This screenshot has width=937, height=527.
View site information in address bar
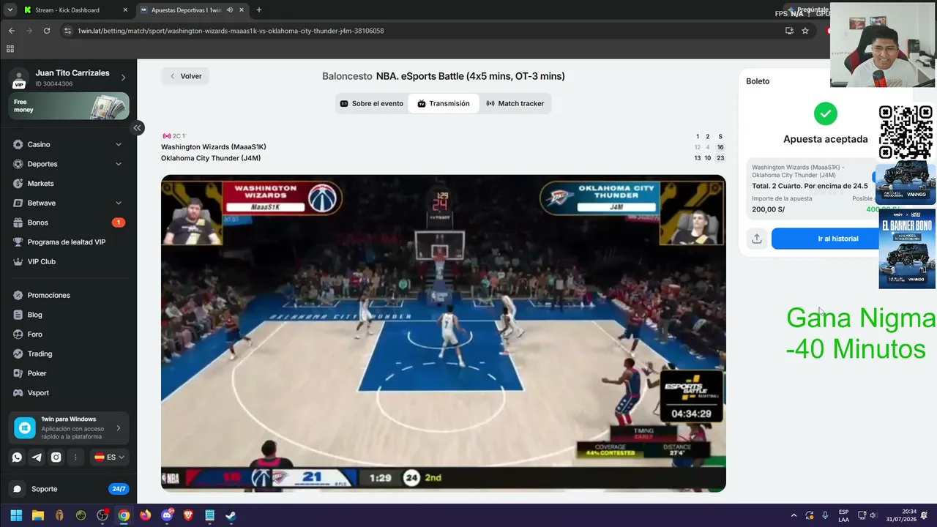[68, 31]
